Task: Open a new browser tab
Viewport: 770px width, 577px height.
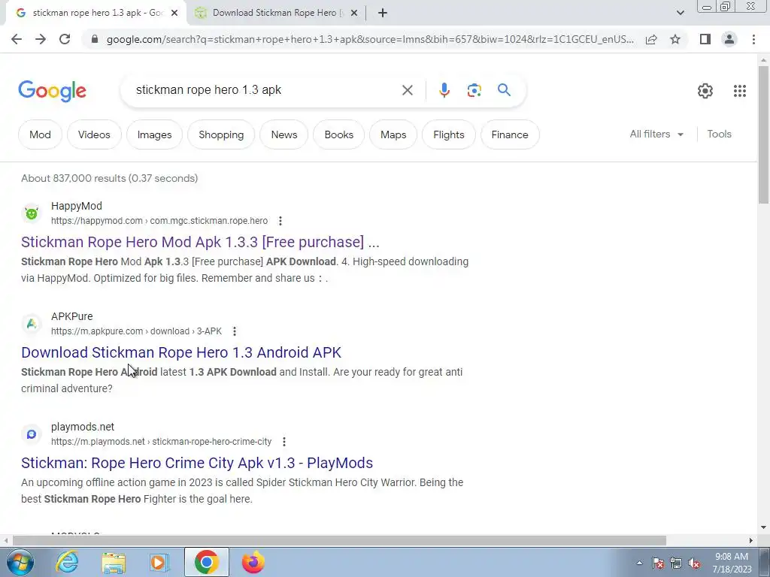Action: (x=383, y=13)
